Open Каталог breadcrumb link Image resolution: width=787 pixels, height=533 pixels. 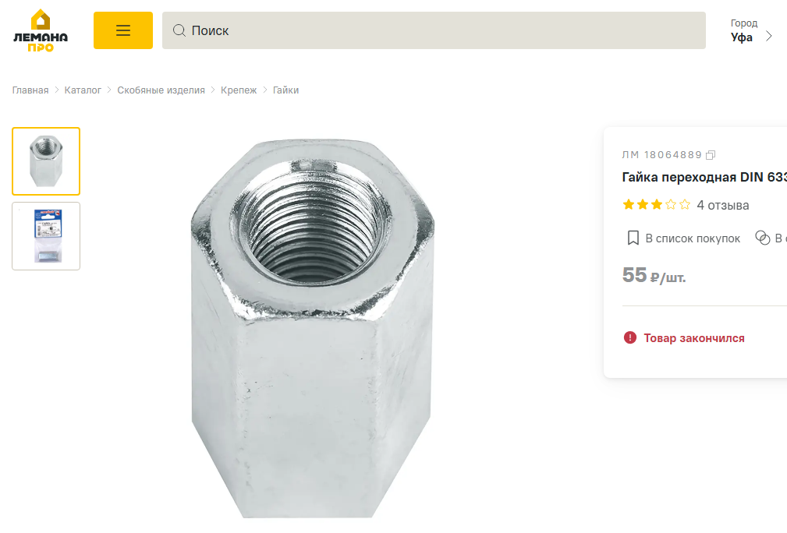[x=83, y=90]
